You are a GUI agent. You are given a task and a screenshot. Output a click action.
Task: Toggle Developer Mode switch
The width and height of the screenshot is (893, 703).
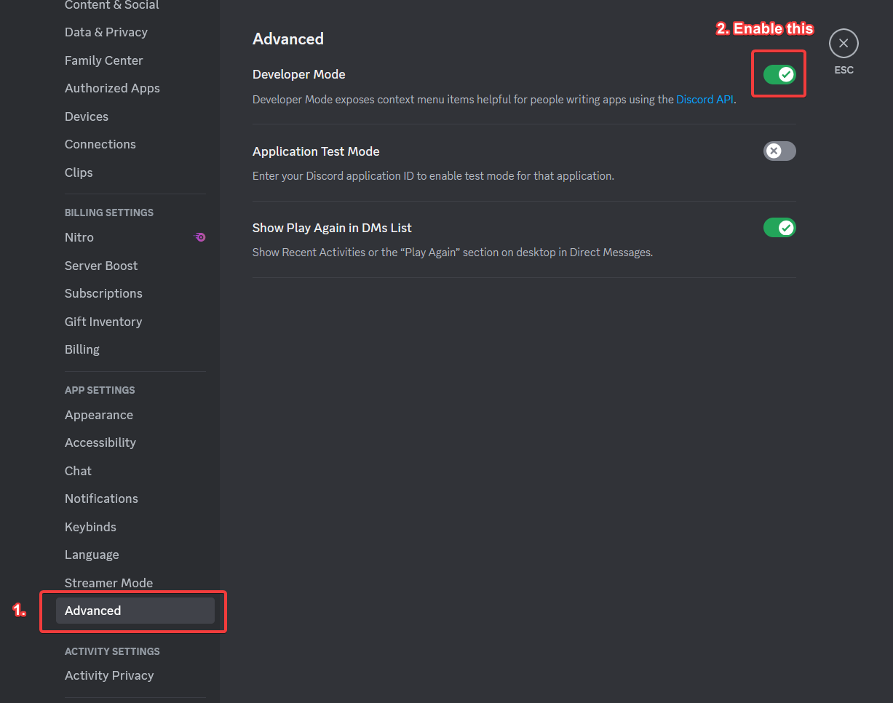[x=779, y=74]
